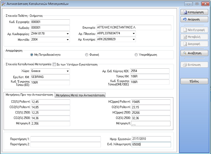
Task: Click the blank page icon on Νέα Εγγραφή
Action: pyautogui.click(x=185, y=30)
